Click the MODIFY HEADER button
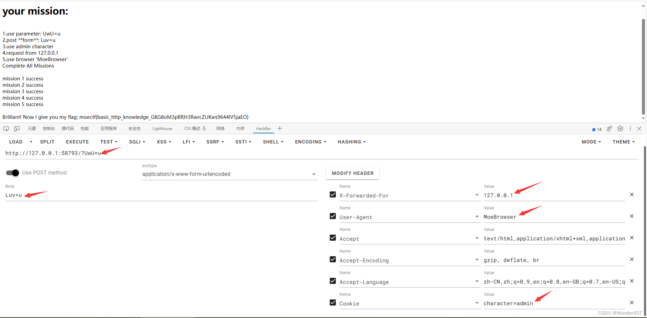This screenshot has width=647, height=318. point(352,173)
